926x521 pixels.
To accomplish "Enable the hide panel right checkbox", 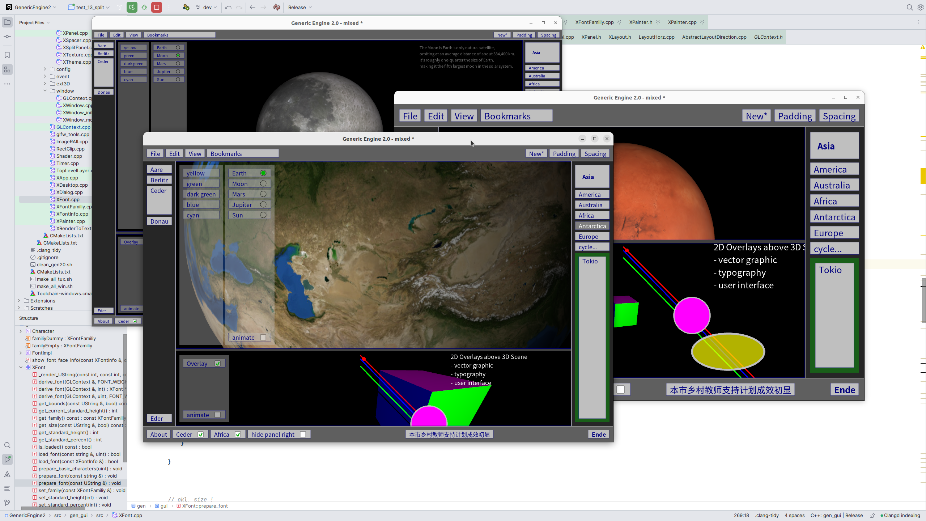I will tap(303, 435).
